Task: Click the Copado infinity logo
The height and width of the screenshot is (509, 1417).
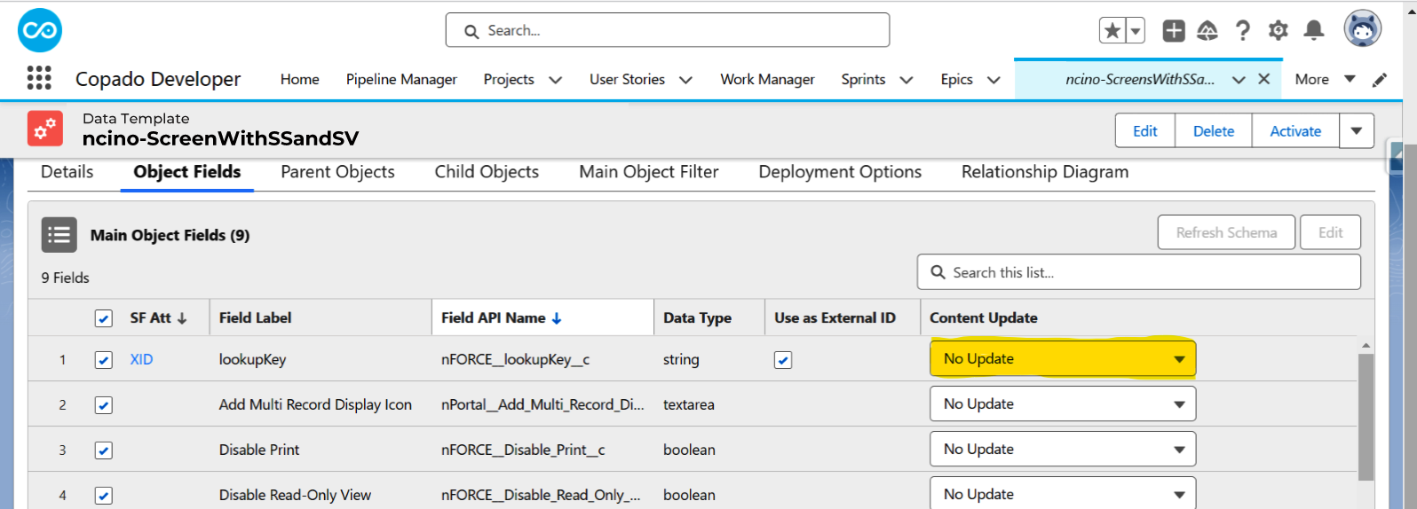Action: click(40, 30)
